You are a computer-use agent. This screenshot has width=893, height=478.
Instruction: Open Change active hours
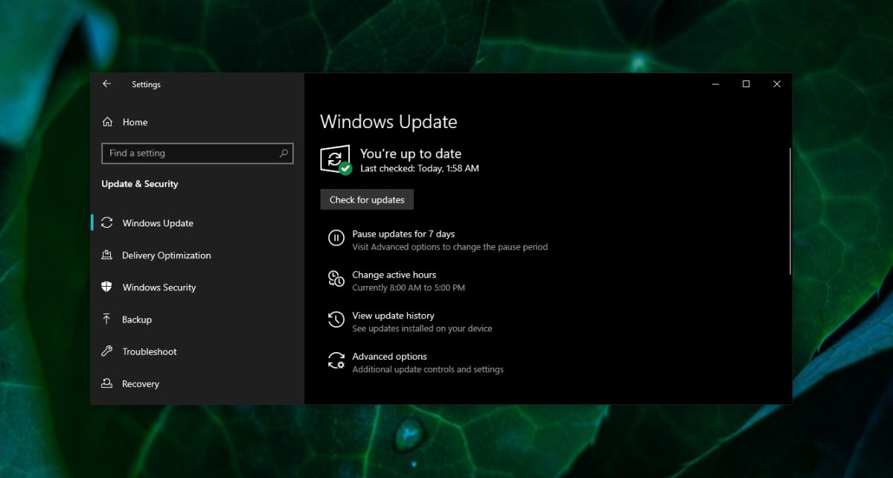[x=394, y=275]
